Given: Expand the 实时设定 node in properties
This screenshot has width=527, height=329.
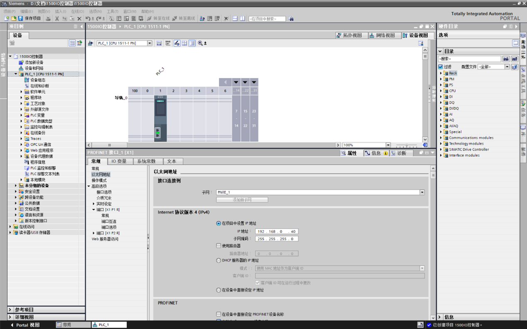Looking at the screenshot, I should [94, 204].
